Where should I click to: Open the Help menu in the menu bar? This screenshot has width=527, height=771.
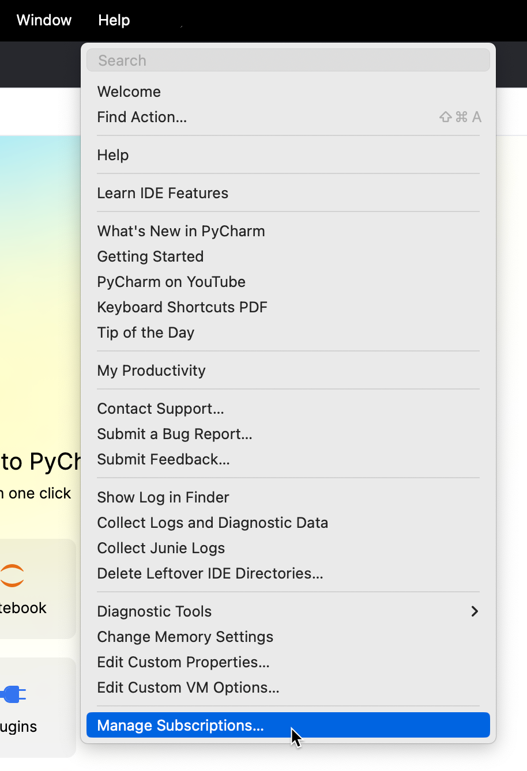[113, 20]
